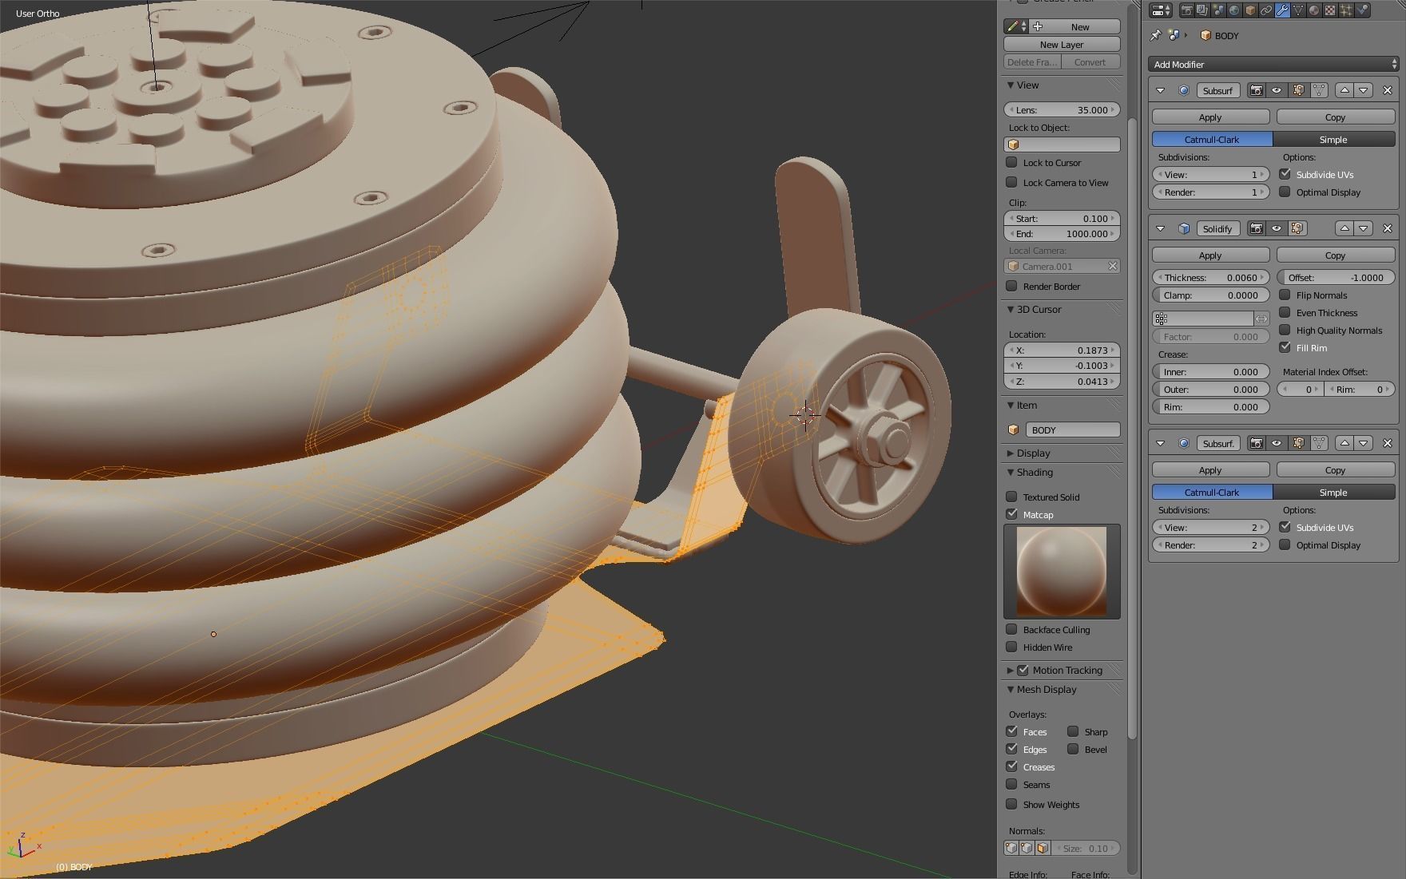Open the matcap sphere preview thumbnail
The height and width of the screenshot is (879, 1406).
[1062, 571]
